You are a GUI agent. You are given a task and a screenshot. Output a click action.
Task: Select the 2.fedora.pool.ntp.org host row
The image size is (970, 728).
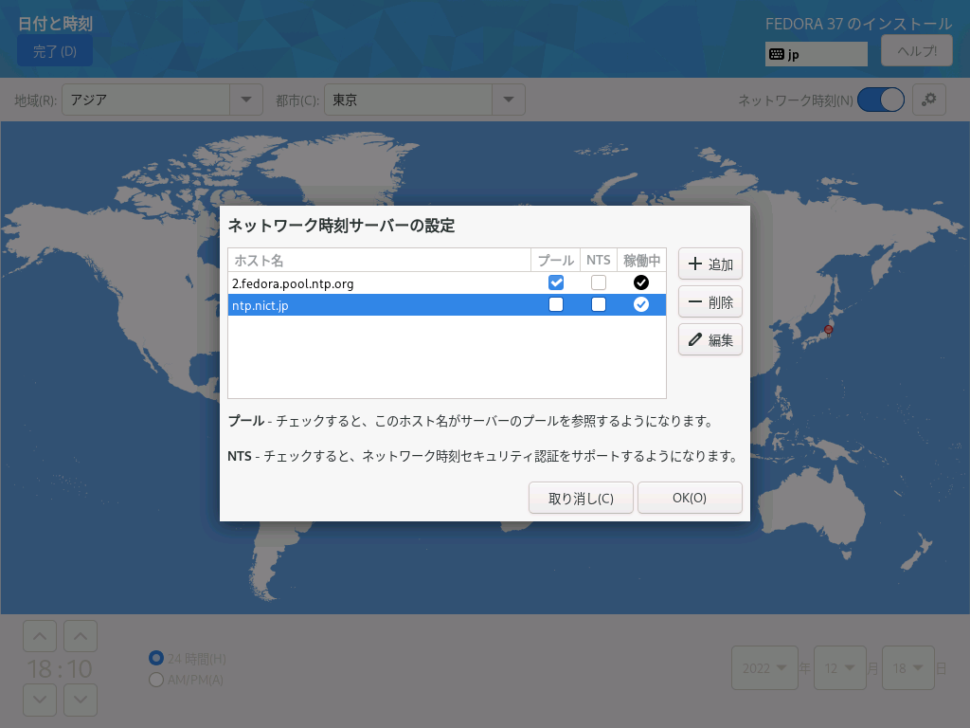pos(447,283)
